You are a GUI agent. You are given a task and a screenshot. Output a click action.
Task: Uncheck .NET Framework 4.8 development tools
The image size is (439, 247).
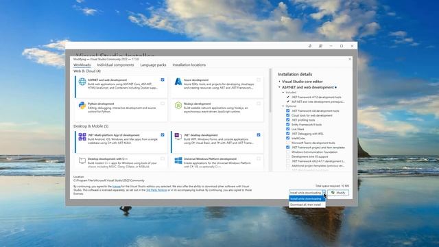coord(288,110)
